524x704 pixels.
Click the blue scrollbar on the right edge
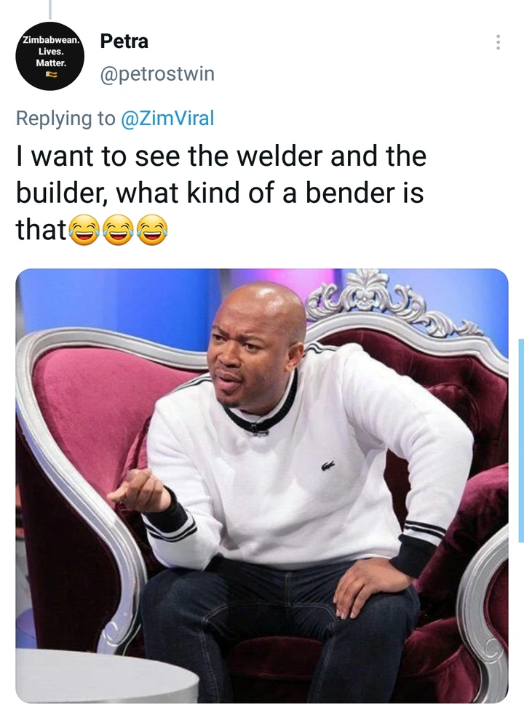pos(521,441)
